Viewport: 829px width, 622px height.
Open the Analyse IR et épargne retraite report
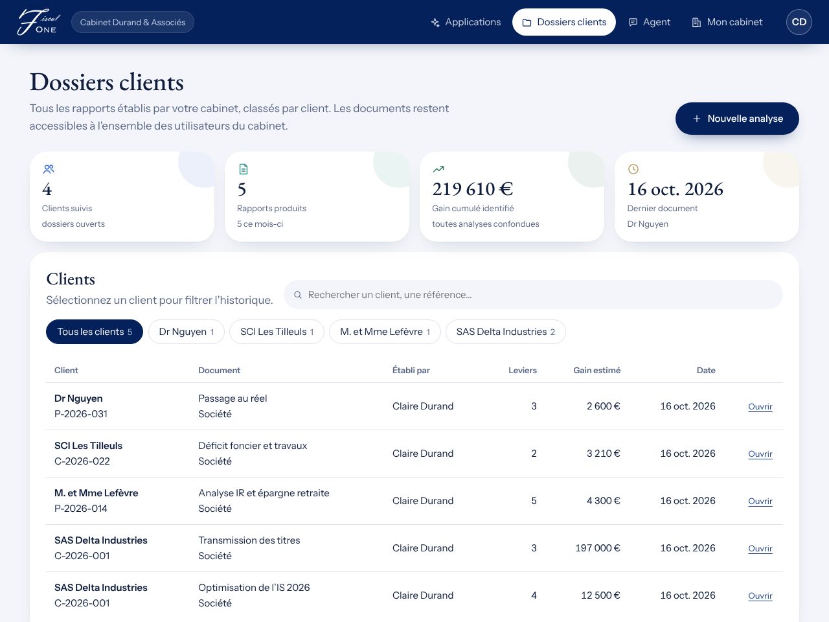tap(760, 501)
